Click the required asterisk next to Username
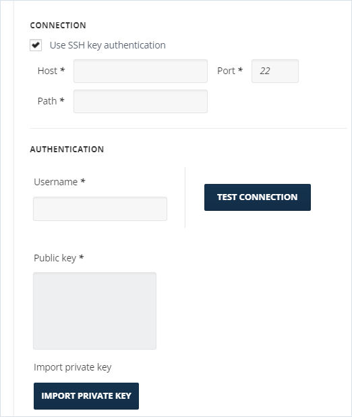 click(83, 181)
